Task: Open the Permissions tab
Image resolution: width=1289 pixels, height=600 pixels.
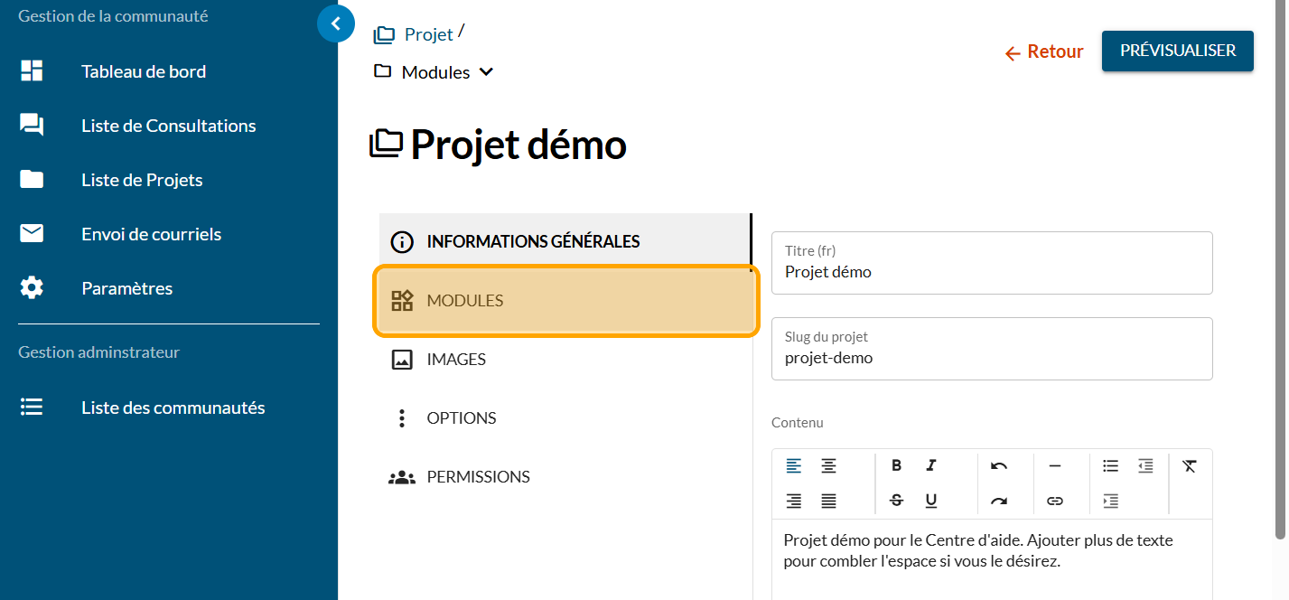Action: tap(478, 477)
